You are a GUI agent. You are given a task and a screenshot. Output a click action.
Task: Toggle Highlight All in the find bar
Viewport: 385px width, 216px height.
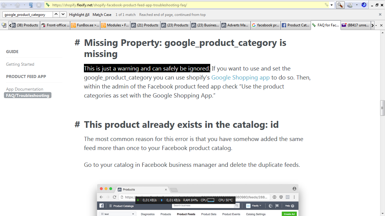(x=79, y=14)
